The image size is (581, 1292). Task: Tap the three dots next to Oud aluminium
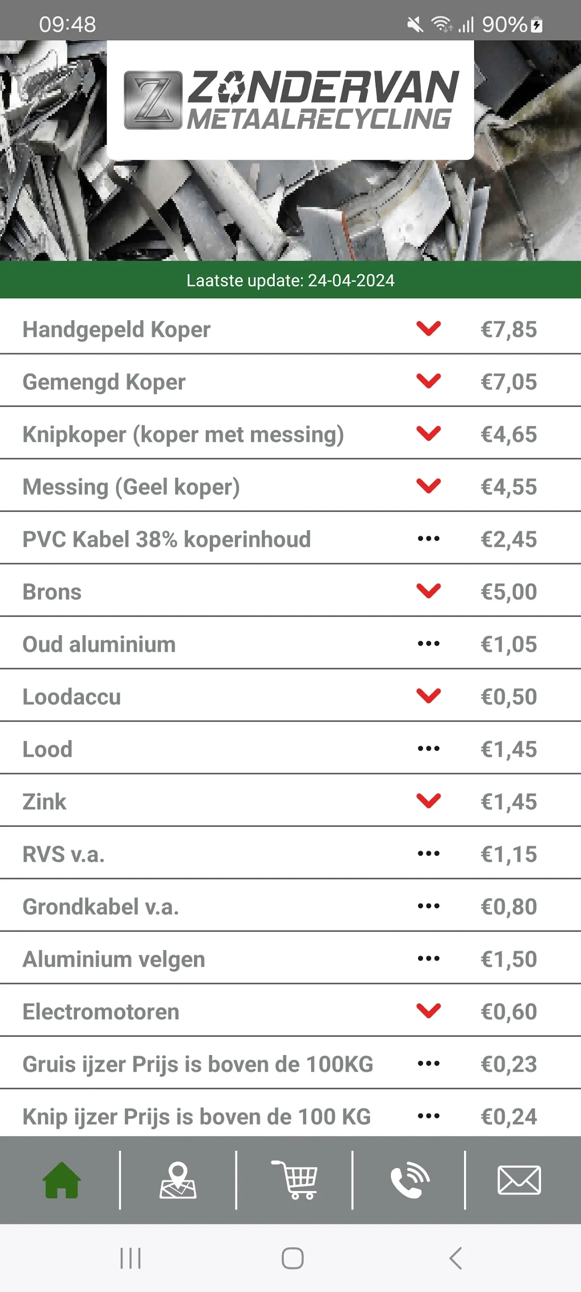tap(429, 643)
